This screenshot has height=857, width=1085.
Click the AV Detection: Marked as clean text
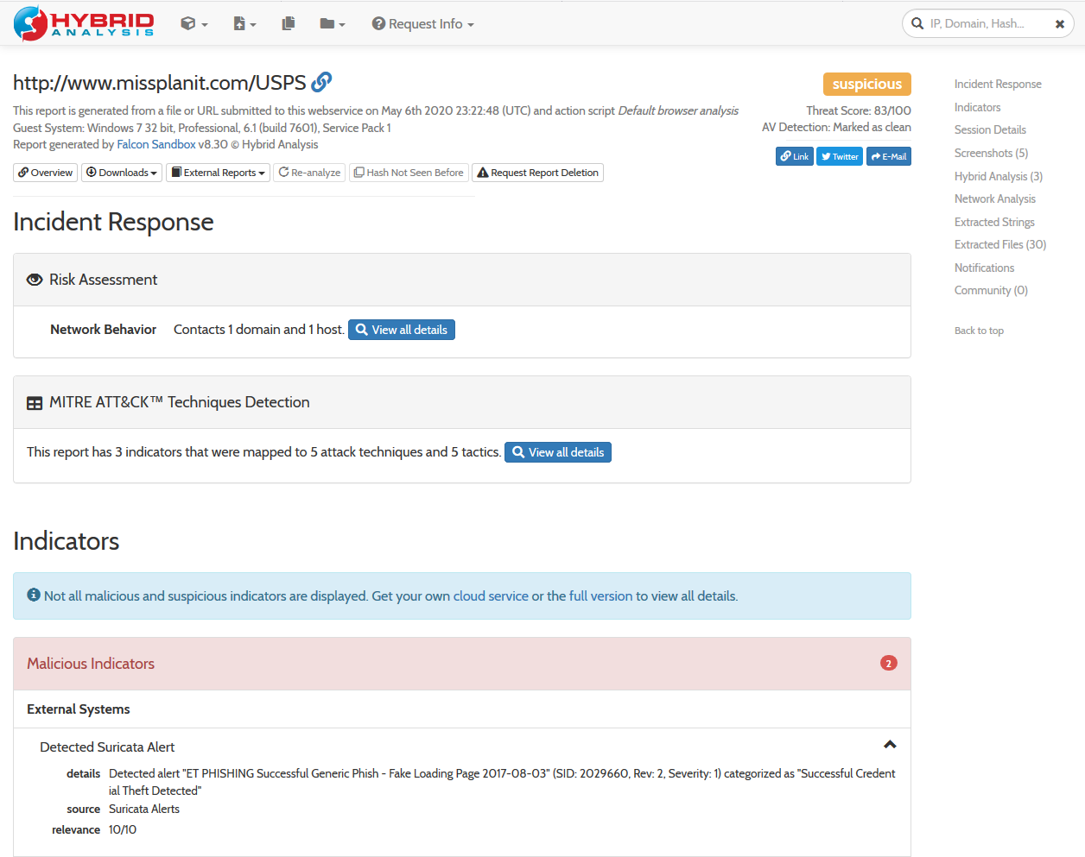[x=836, y=127]
